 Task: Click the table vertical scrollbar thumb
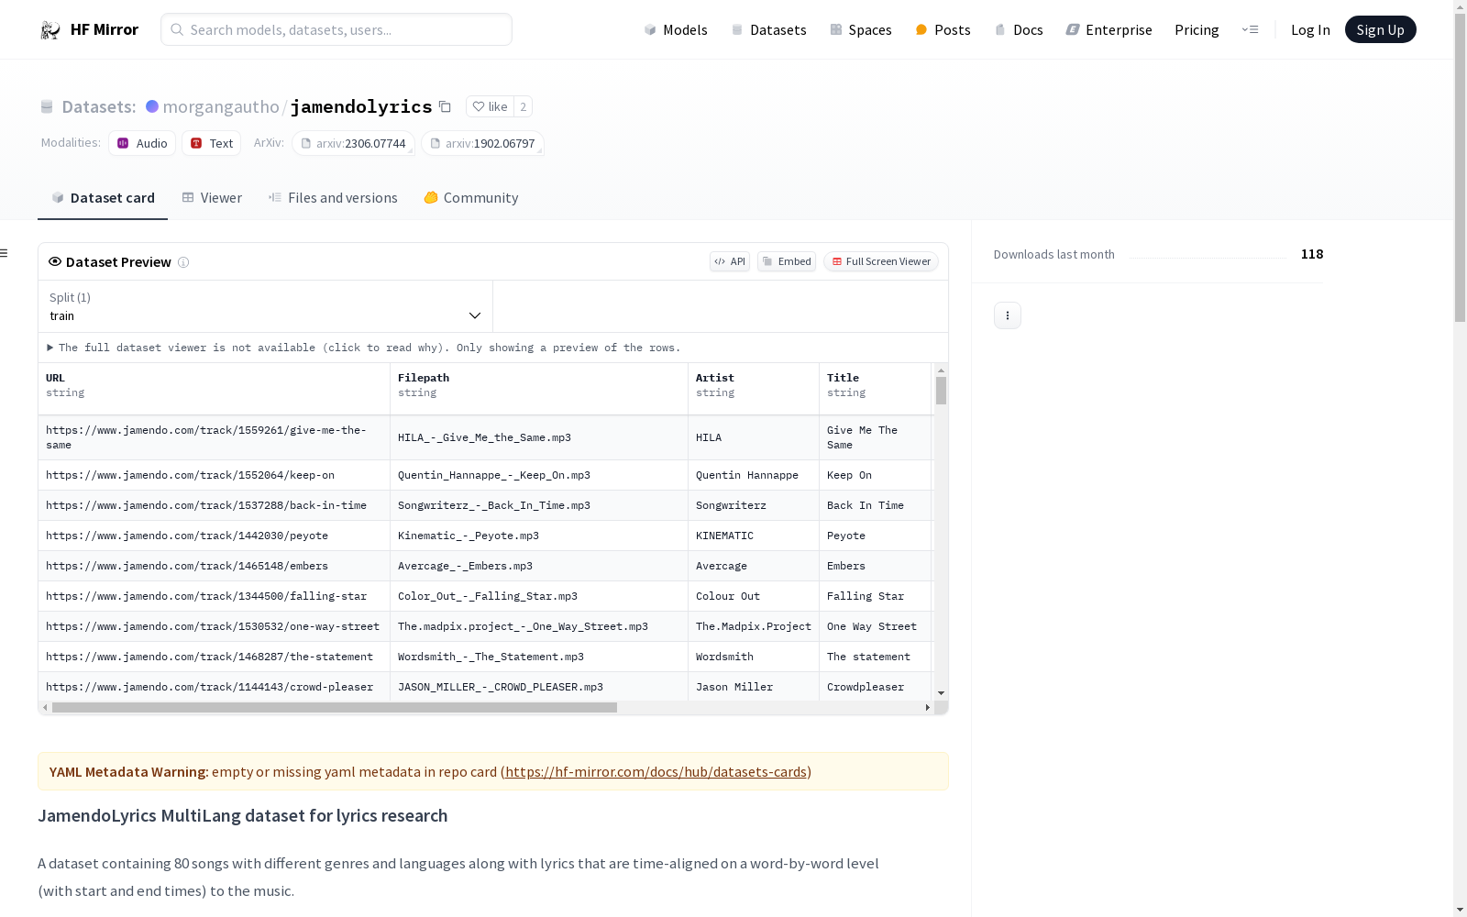tap(941, 391)
